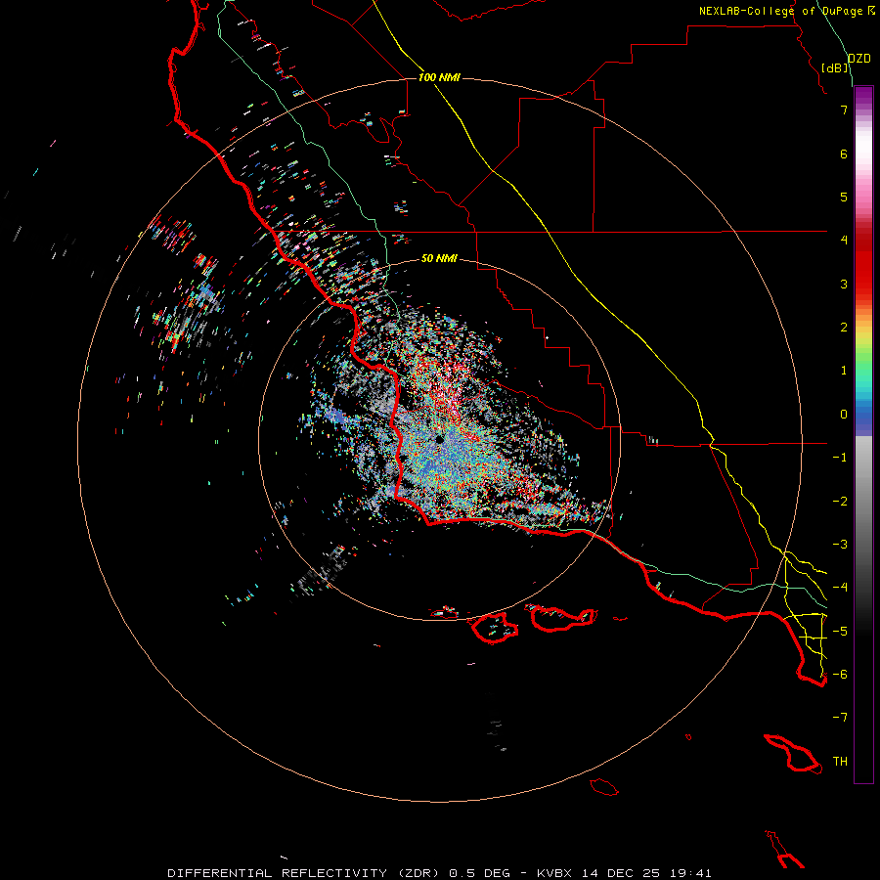Screen dimensions: 880x880
Task: Click the -6 value on the scale
Action: (840, 675)
